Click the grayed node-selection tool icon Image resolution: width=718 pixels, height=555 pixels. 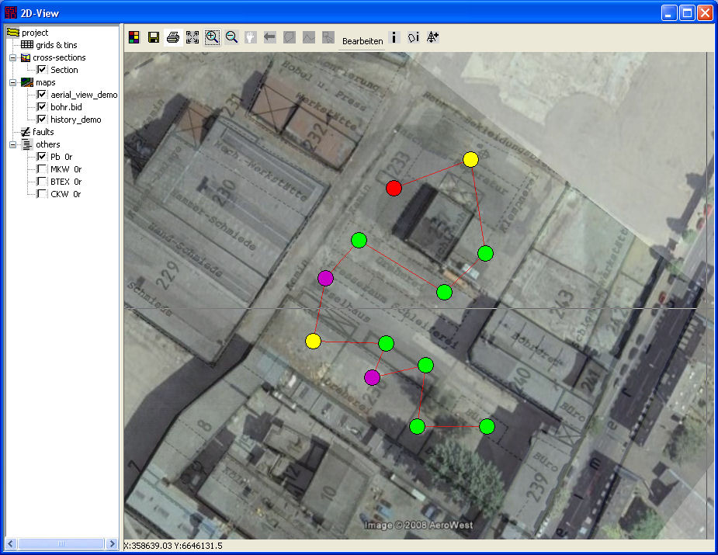328,37
